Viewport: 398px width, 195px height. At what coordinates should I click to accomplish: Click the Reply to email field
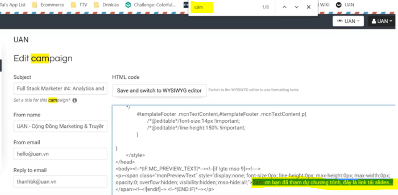(x=60, y=181)
